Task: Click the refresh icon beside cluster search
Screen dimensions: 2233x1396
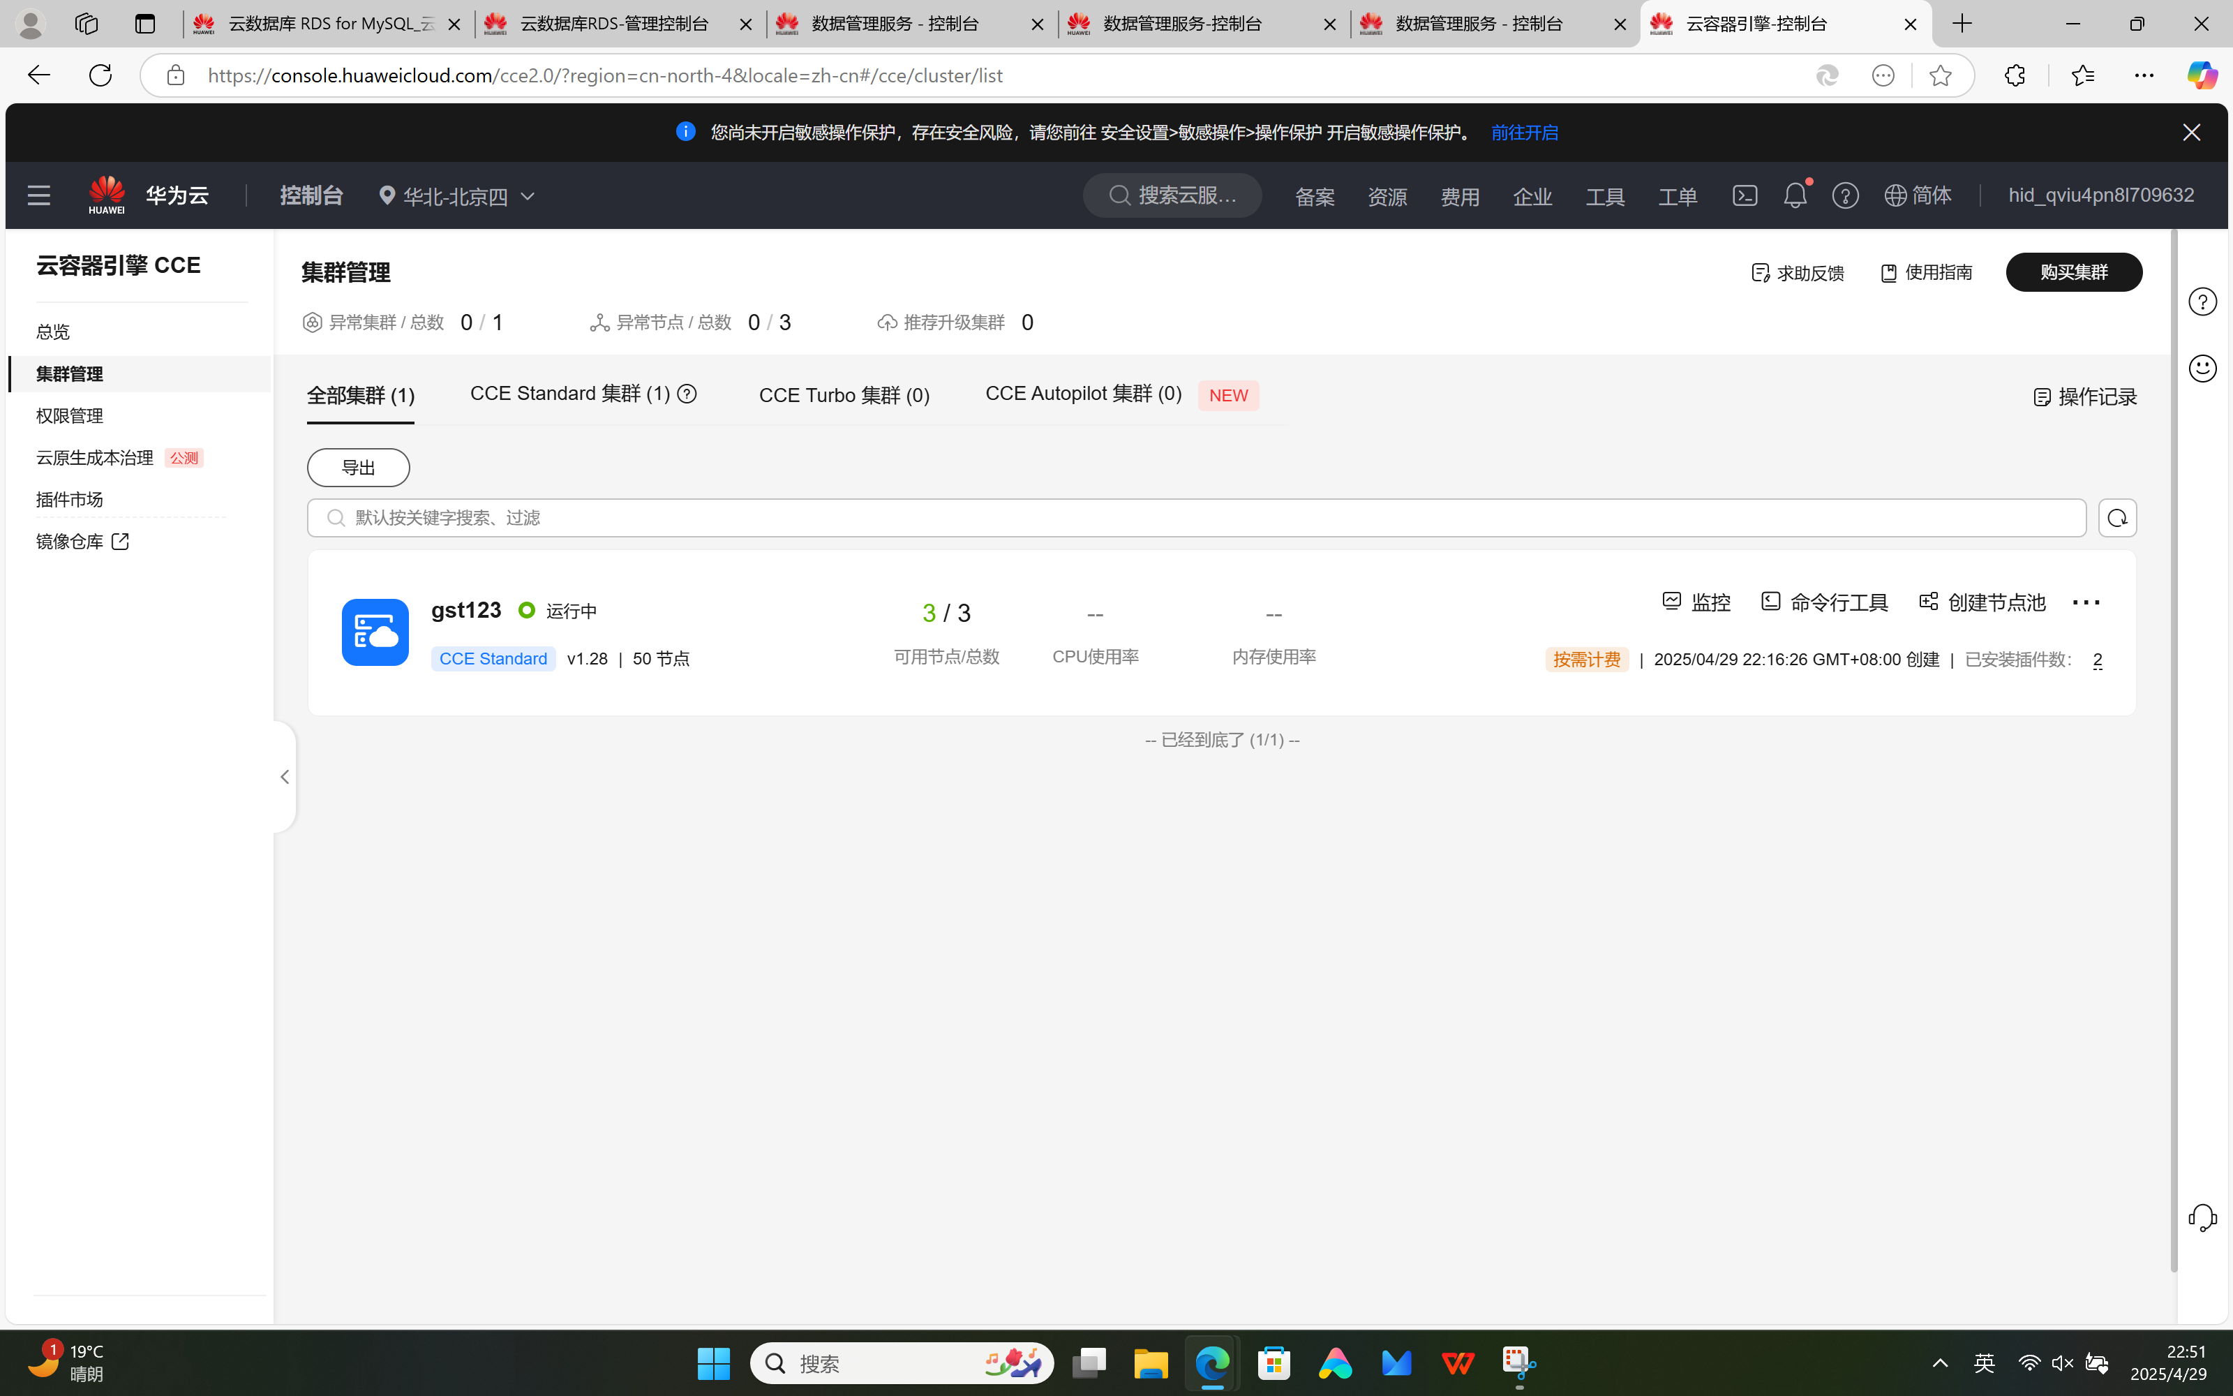Action: tap(2116, 518)
